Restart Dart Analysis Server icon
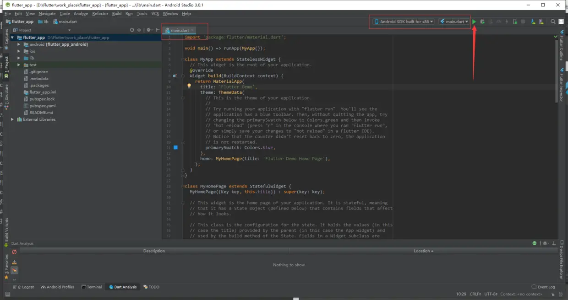 (14, 252)
